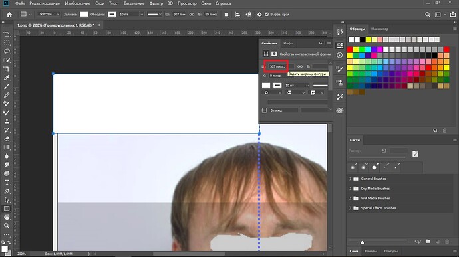459x257 pixels.
Task: Open the Слои menu
Action: [x=100, y=3]
